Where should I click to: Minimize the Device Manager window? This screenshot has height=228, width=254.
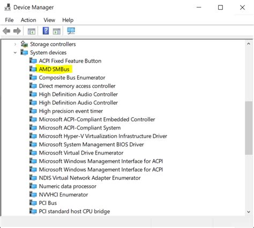pyautogui.click(x=199, y=7)
